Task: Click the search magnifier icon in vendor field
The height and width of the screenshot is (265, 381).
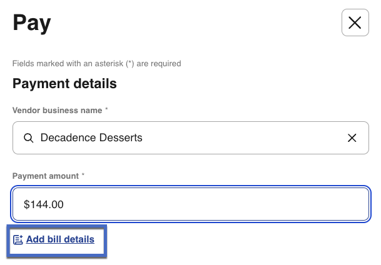Action: tap(28, 137)
